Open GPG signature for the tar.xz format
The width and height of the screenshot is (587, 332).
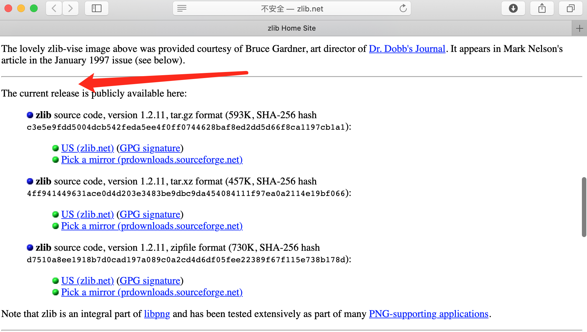(150, 214)
